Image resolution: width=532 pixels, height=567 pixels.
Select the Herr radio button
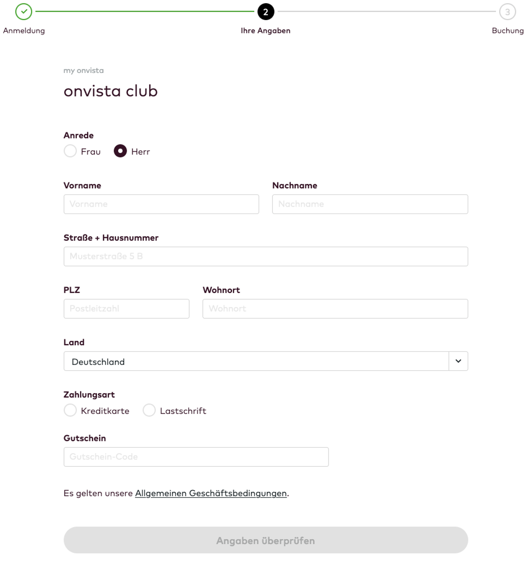click(120, 151)
